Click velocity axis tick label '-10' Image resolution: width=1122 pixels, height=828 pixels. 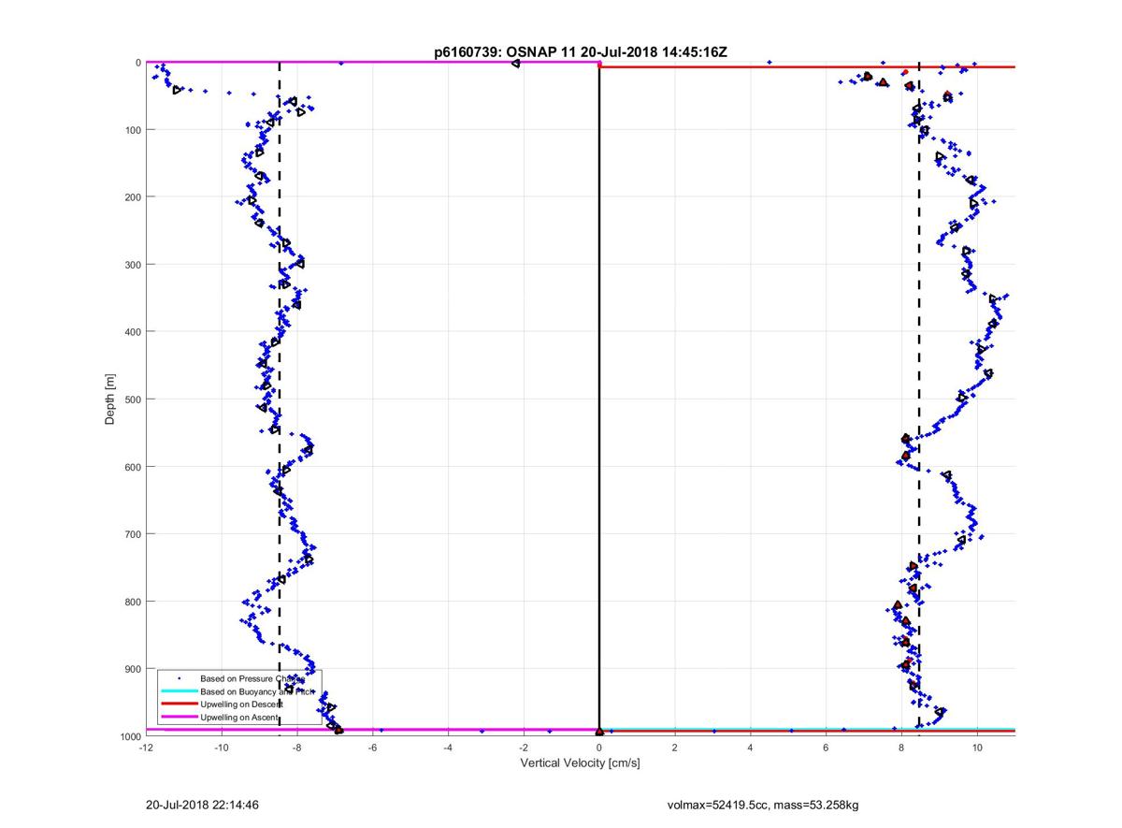click(222, 748)
